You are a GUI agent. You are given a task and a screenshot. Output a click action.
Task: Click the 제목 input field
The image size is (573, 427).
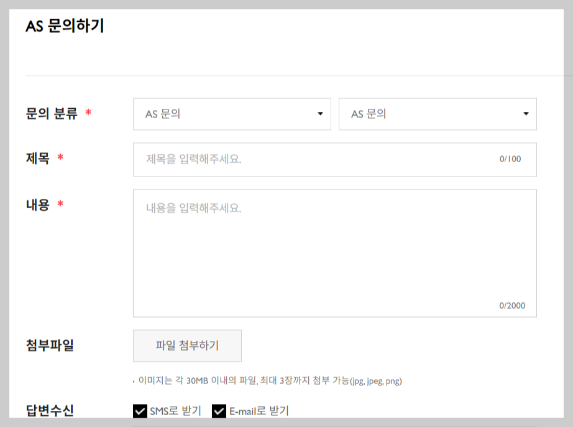click(x=335, y=160)
